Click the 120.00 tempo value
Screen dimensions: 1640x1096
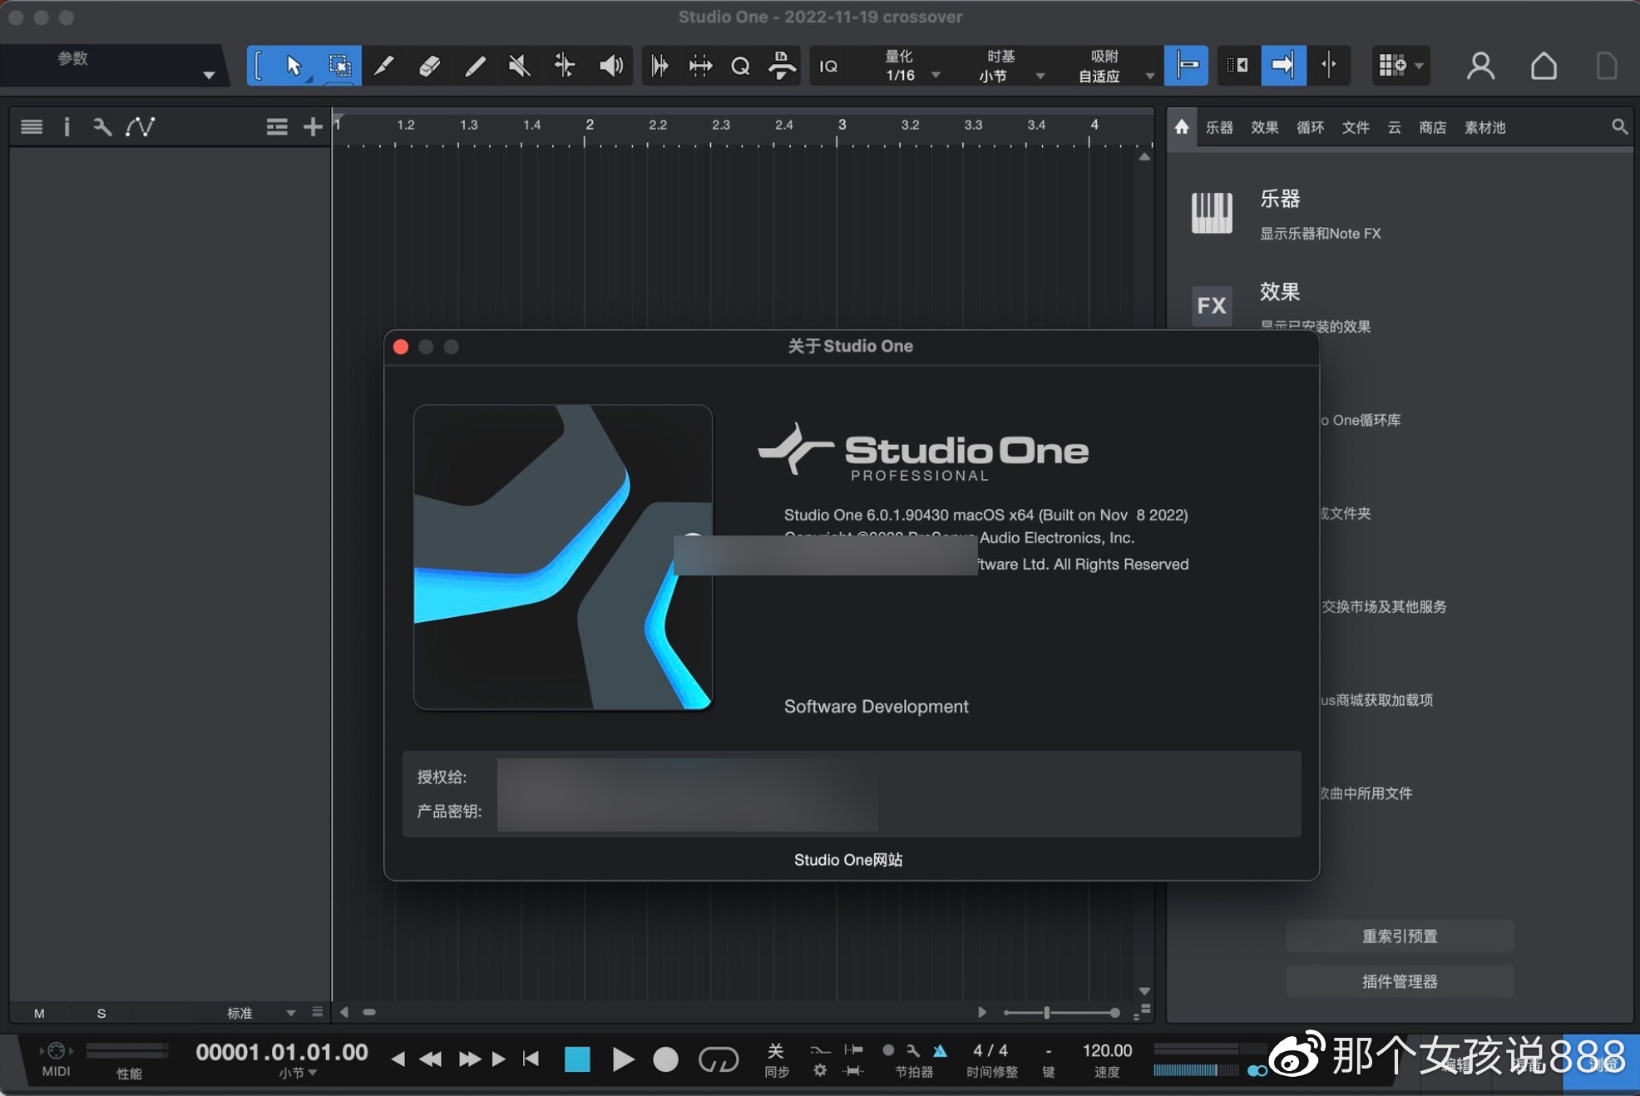click(x=1107, y=1051)
